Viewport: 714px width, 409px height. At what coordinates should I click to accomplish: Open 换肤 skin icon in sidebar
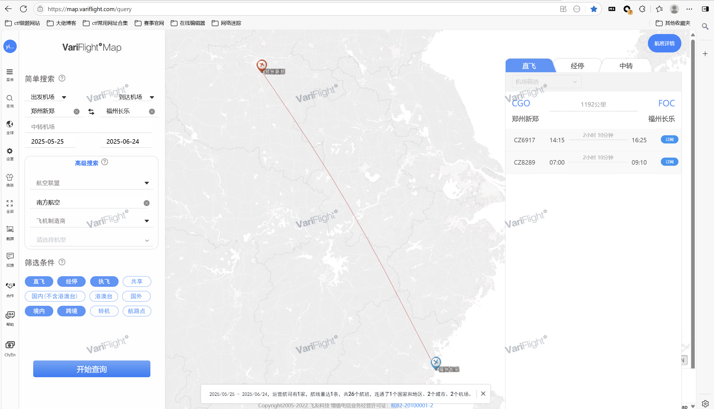[x=10, y=177]
